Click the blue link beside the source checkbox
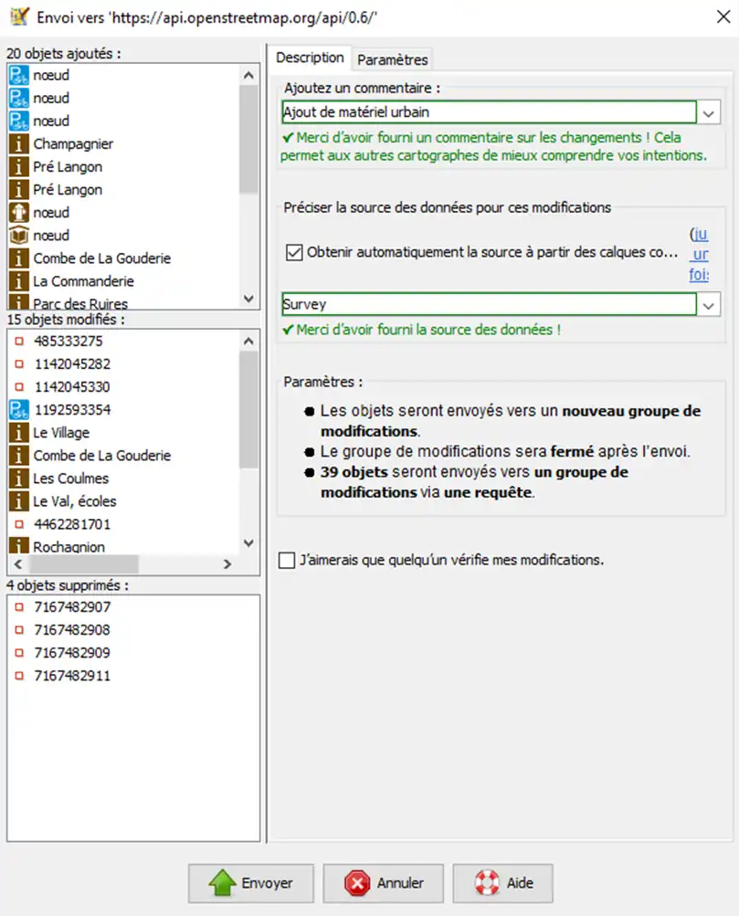This screenshot has height=916, width=739. click(x=699, y=254)
